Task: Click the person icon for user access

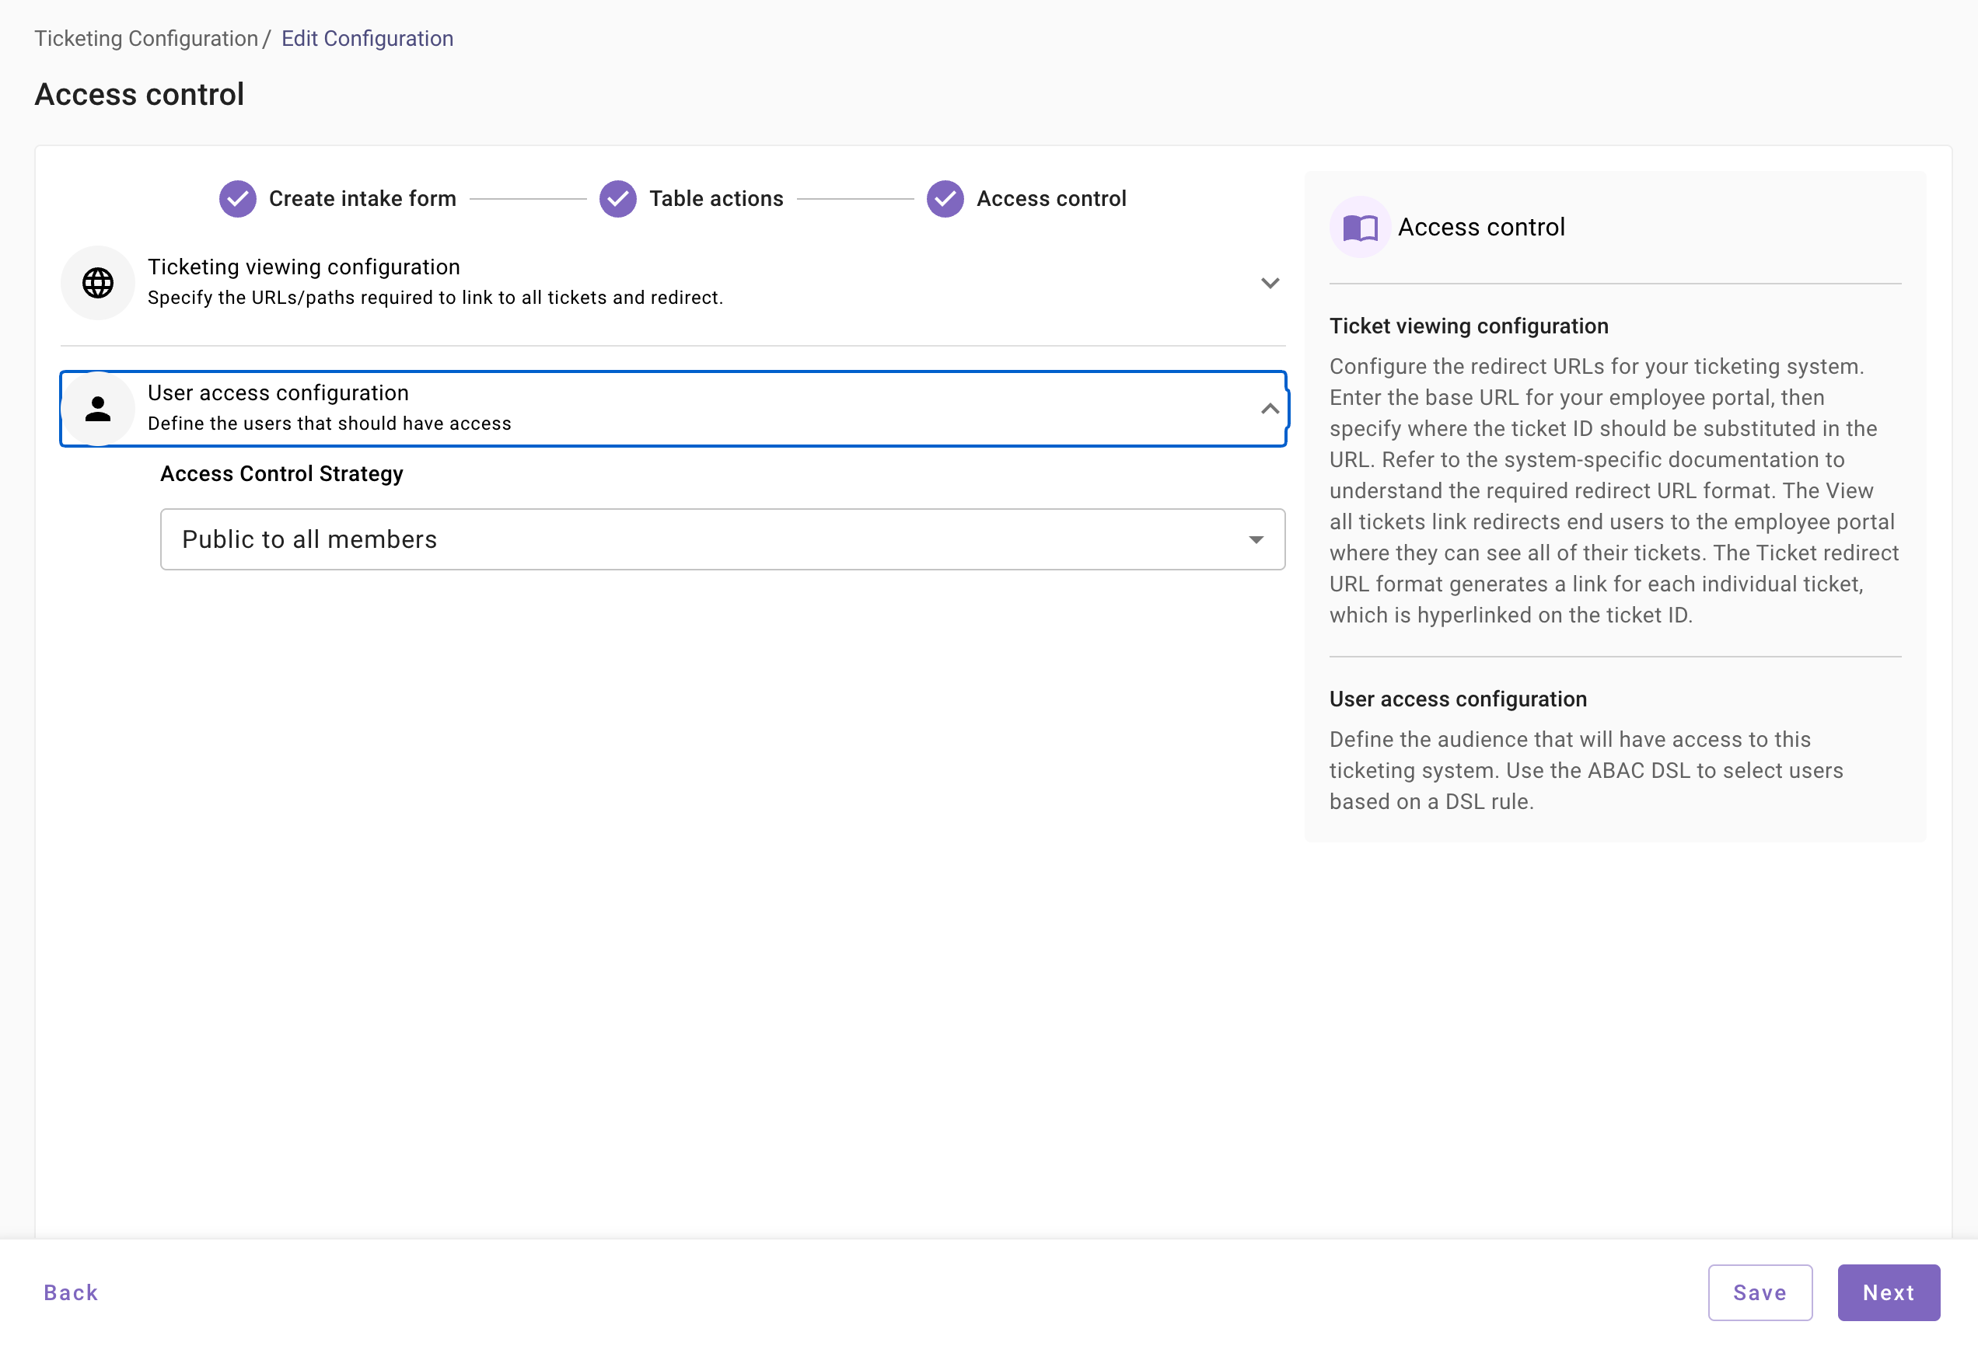Action: (x=98, y=410)
